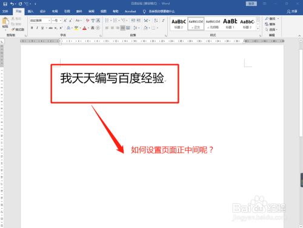Click the 替换 (Replace) button
The height and width of the screenshot is (228, 303).
[270, 24]
